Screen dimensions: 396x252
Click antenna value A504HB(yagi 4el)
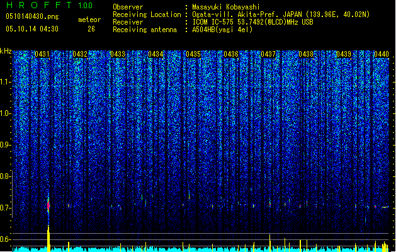tap(222, 30)
